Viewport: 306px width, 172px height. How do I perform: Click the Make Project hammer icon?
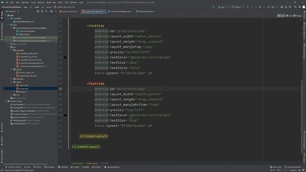[214, 7]
